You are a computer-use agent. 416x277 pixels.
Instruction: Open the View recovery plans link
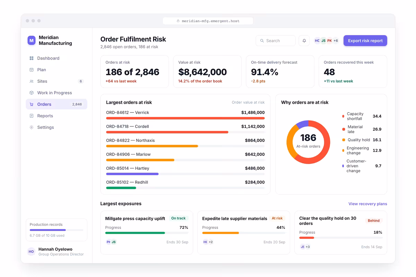pos(368,204)
